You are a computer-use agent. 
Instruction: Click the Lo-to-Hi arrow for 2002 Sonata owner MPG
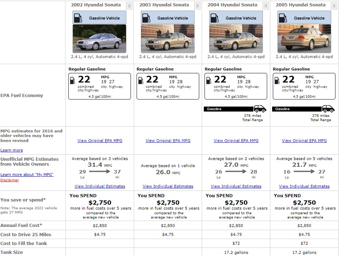click(x=100, y=171)
